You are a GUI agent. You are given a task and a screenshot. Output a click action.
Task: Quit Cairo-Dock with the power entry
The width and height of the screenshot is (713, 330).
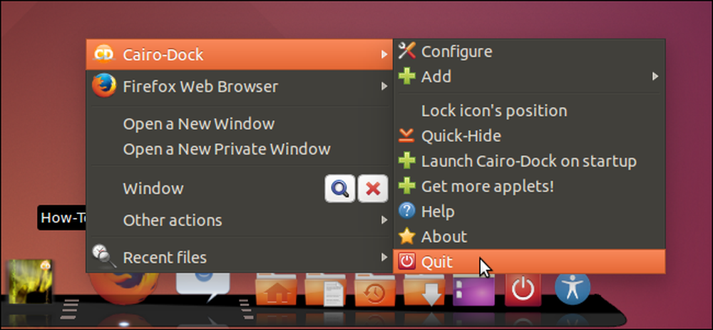coord(529,262)
